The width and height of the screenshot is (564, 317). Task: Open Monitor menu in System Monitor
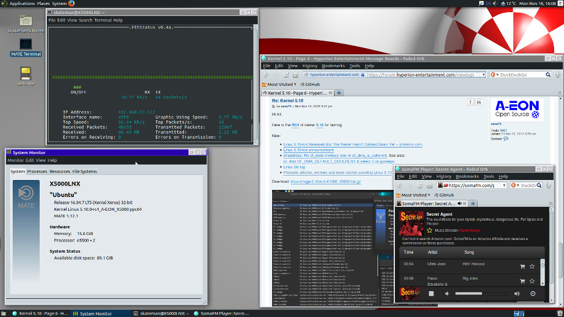(x=15, y=160)
